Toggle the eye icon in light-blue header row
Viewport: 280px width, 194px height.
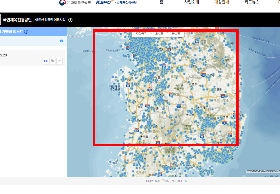click(x=62, y=41)
